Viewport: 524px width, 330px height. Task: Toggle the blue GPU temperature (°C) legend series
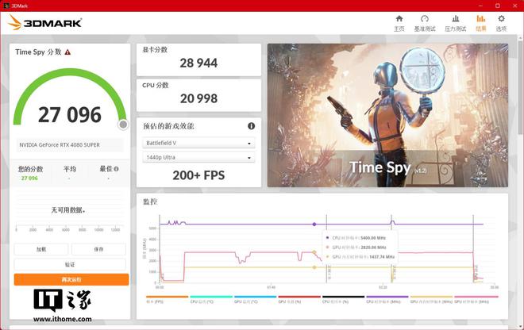(256, 299)
